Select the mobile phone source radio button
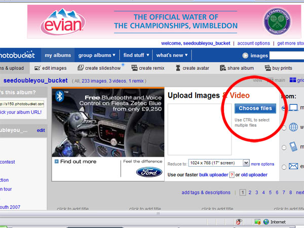This screenshot has height=228, width=304. 284,147
